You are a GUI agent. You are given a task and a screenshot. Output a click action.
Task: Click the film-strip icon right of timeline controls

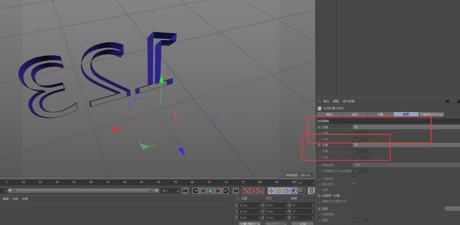coord(311,190)
